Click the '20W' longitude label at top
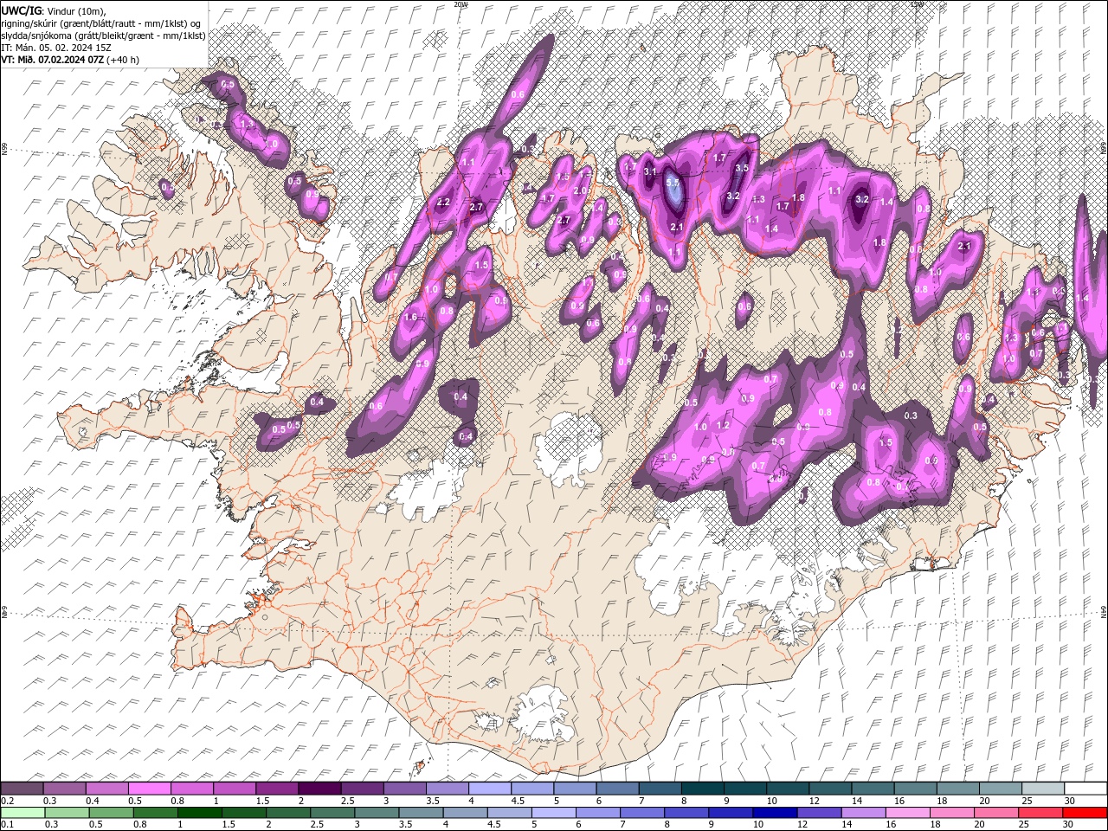1108x831 pixels. point(461,4)
